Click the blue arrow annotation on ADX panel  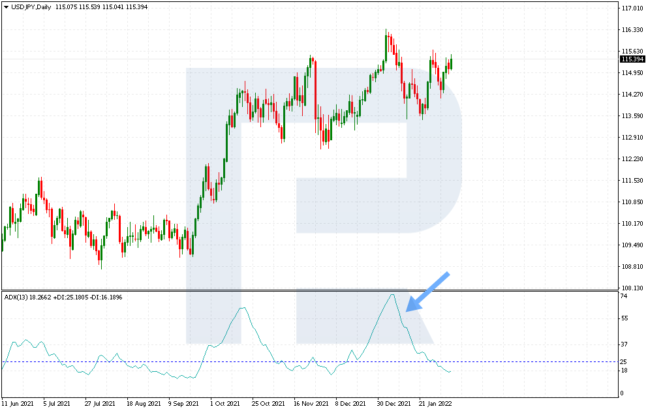pyautogui.click(x=427, y=291)
